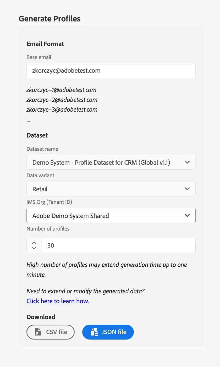Open the 'Click here to learn how' link
This screenshot has height=367, width=220.
(x=58, y=301)
